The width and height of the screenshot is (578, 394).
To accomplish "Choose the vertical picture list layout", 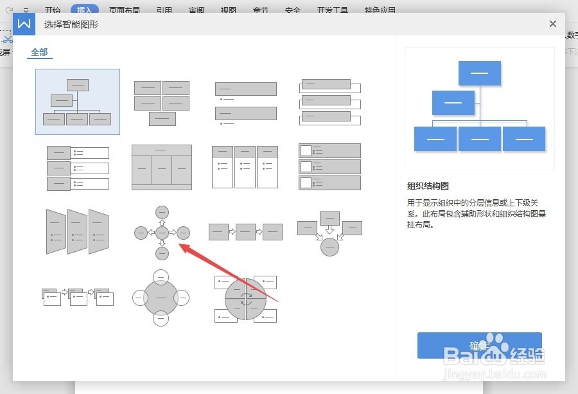I will point(329,166).
